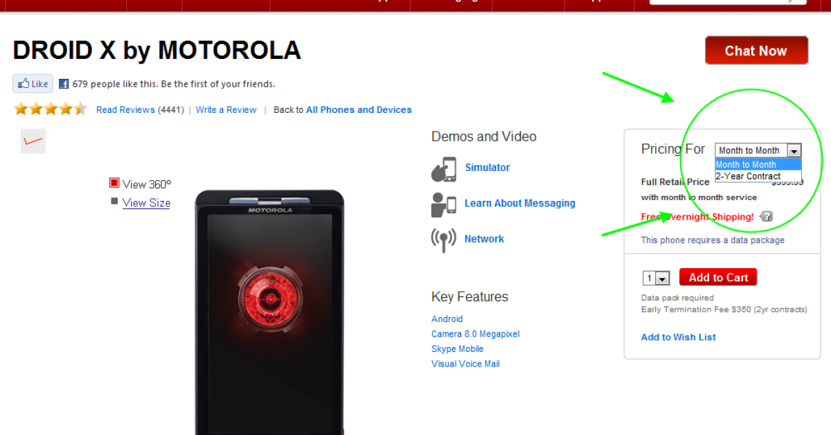Click the Add to Cart button
This screenshot has height=435, width=831.
tap(718, 277)
